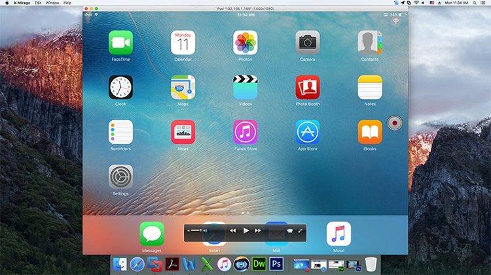Open iTunes from the Mac dock
491x275 pixels.
[224, 265]
